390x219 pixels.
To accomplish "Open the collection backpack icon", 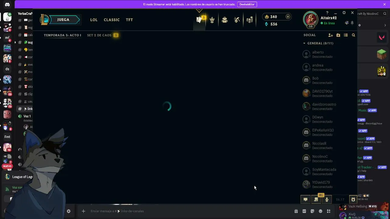I will coord(225,20).
